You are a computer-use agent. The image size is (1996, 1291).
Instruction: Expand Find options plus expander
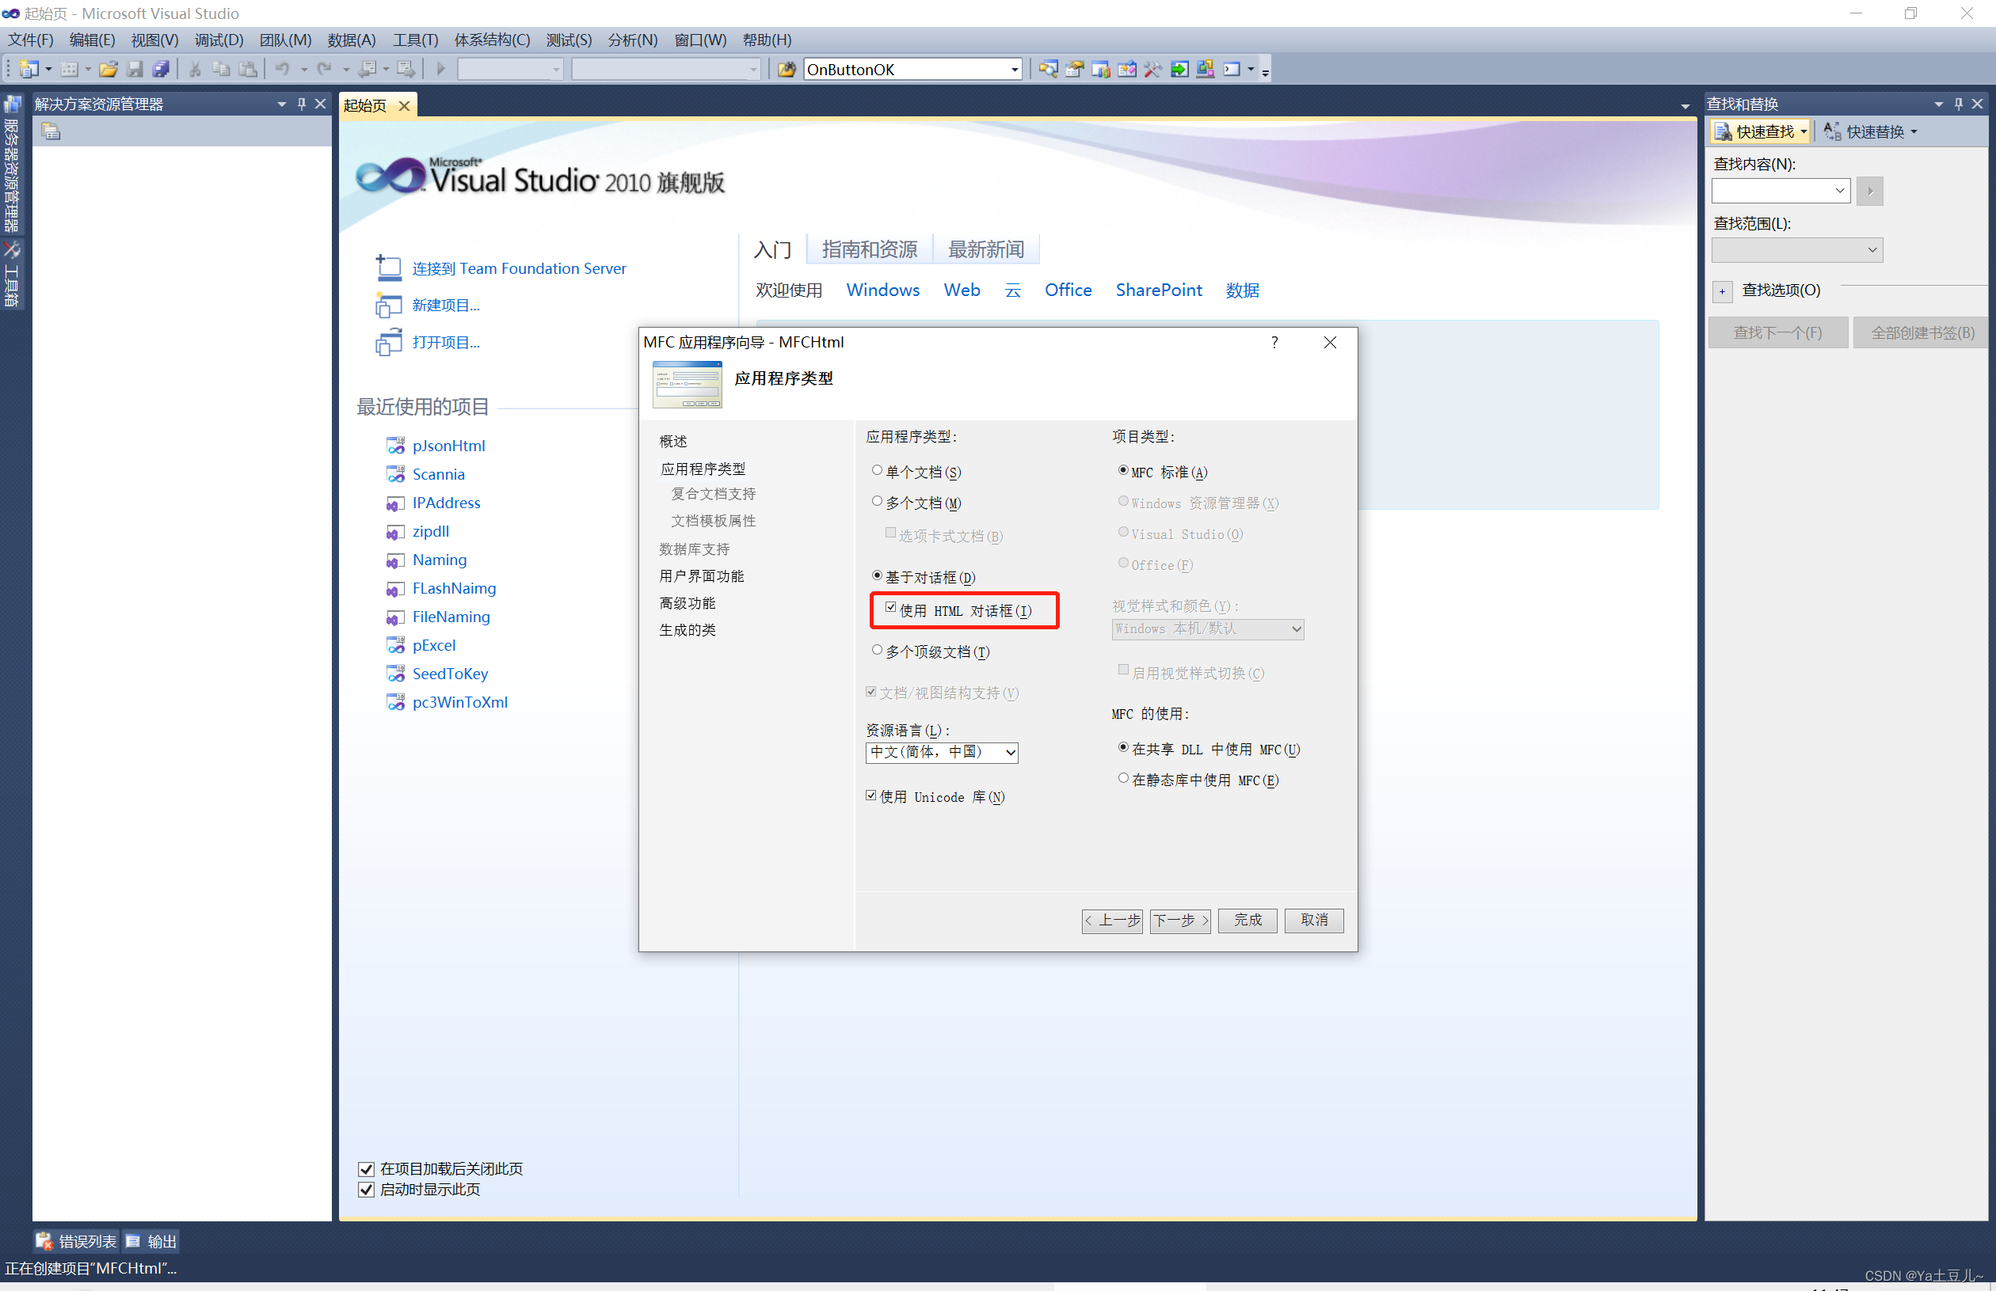tap(1721, 291)
